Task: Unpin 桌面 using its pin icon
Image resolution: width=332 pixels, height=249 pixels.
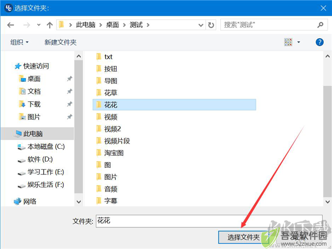Action: pos(70,79)
